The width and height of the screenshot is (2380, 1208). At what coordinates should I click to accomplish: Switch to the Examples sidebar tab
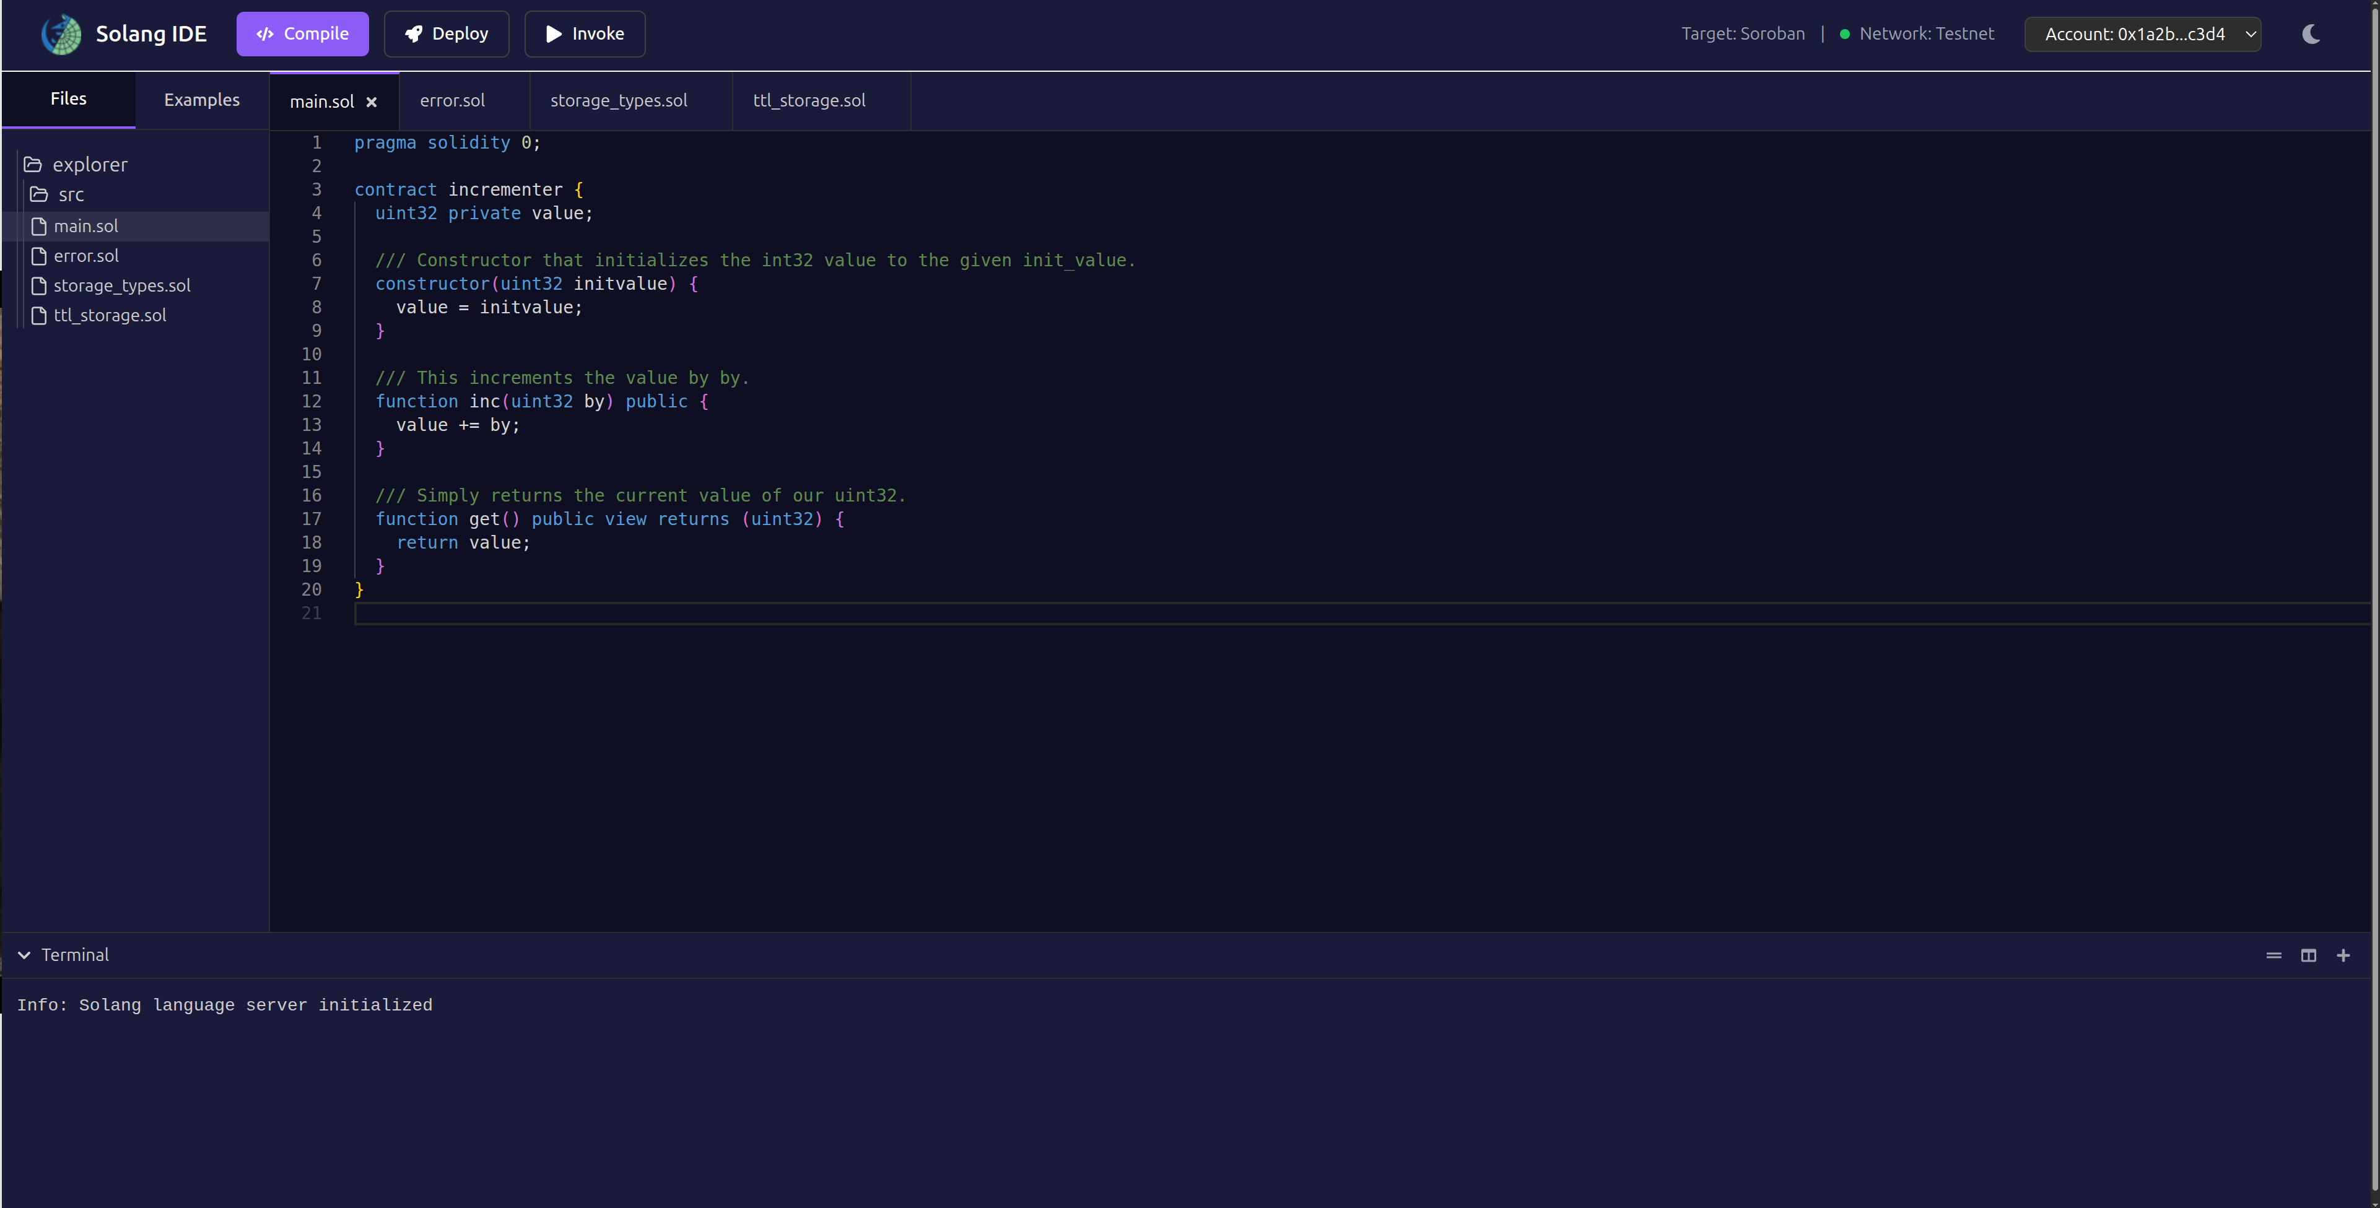[201, 100]
